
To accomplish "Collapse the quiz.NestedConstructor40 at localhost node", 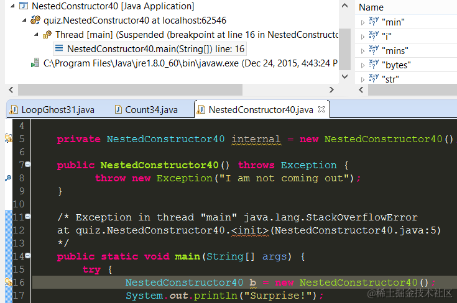I will (x=24, y=20).
